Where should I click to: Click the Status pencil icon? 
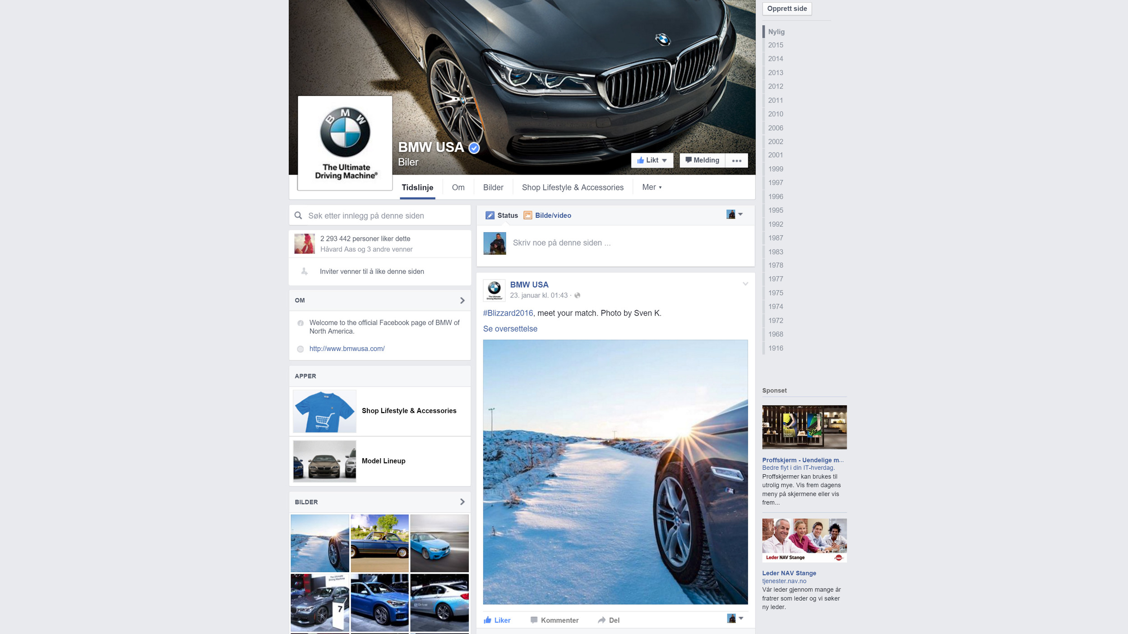pos(490,216)
